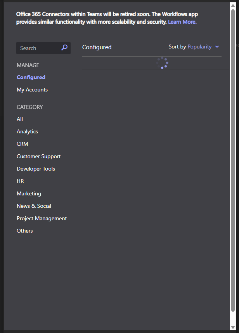This screenshot has width=239, height=333.
Task: Browse the Marketing category
Action: [29, 193]
